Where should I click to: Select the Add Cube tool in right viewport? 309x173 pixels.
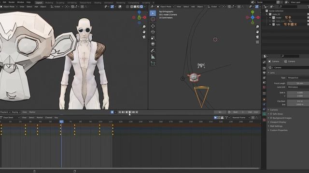pos(153,63)
